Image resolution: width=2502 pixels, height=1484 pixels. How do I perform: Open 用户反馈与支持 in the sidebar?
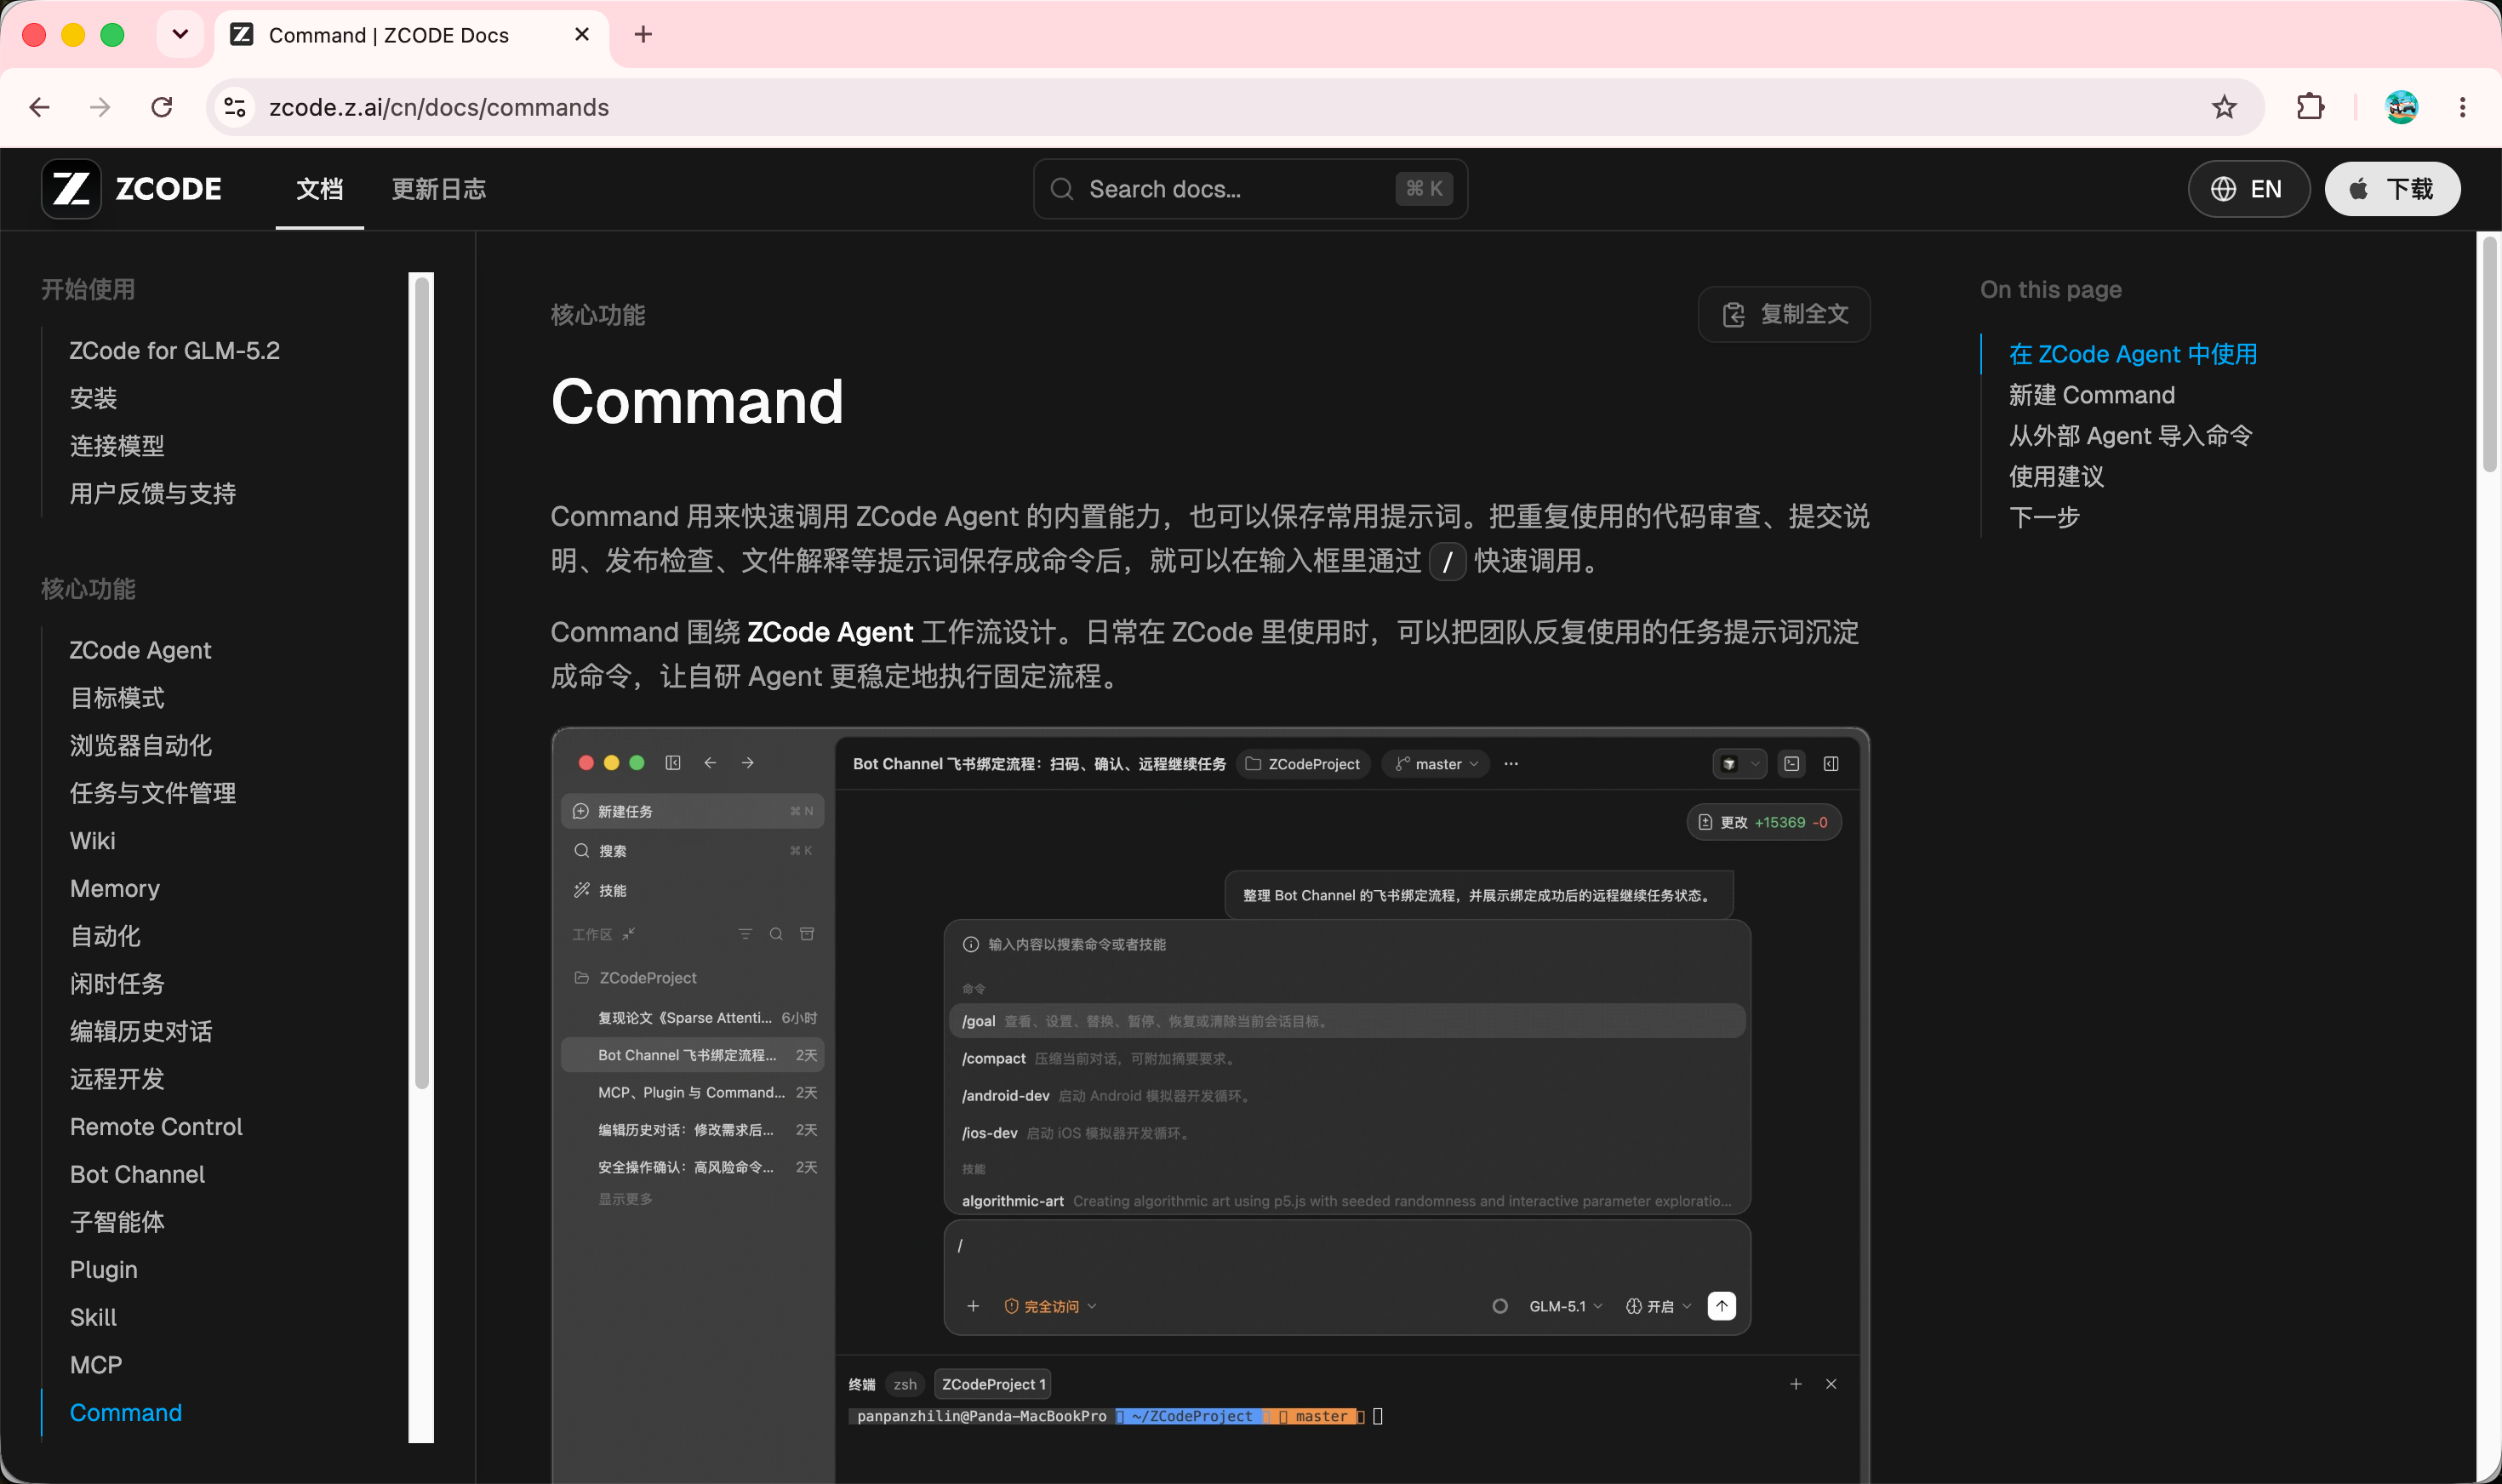click(153, 493)
